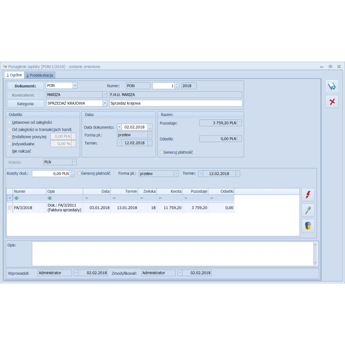Expand the document type PON dropdown
The width and height of the screenshot is (345, 345).
(75, 86)
